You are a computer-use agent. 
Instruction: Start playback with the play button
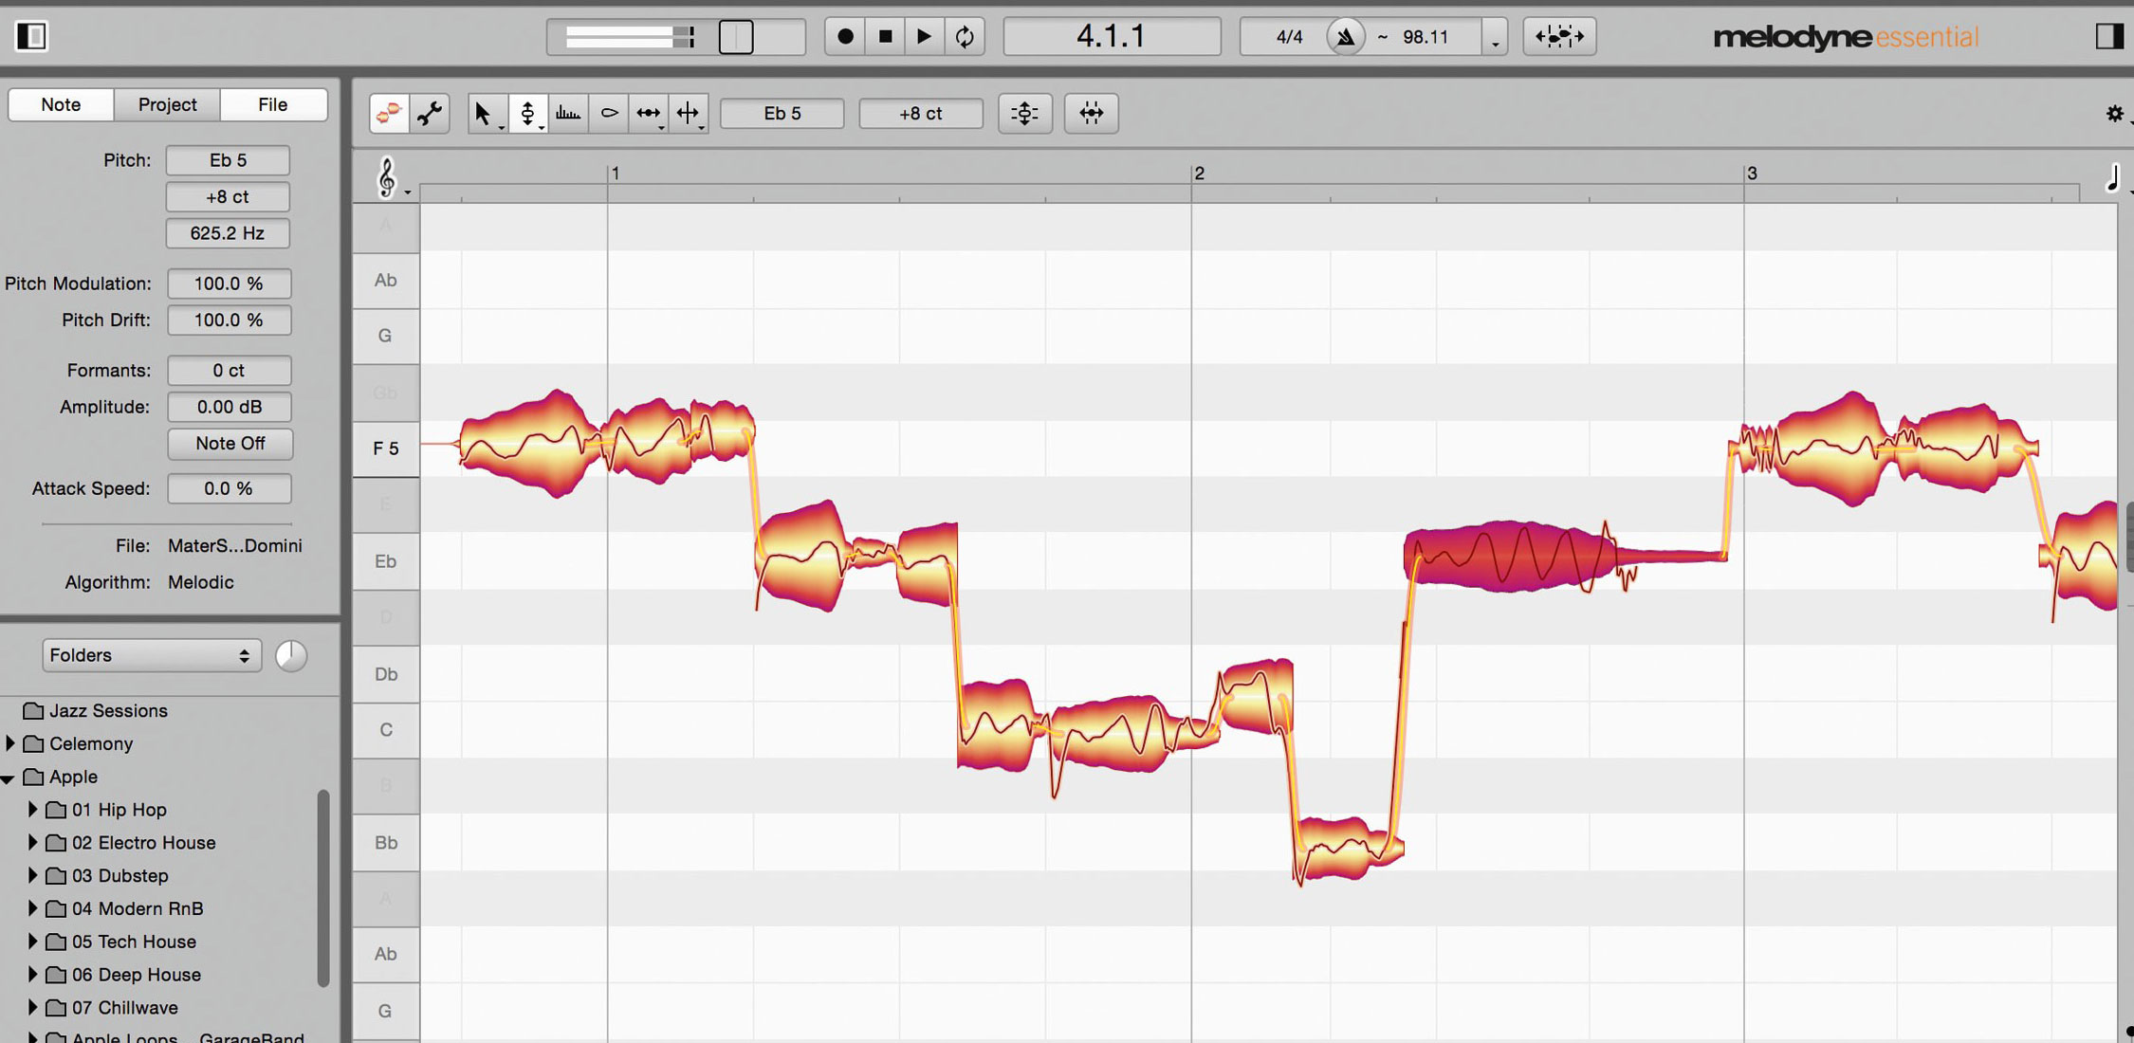(924, 37)
